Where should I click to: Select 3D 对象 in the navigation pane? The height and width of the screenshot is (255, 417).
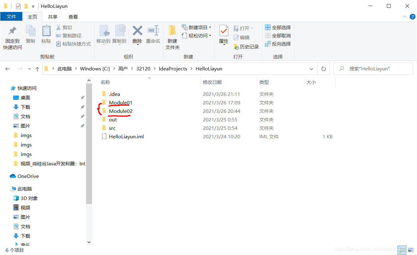(29, 198)
